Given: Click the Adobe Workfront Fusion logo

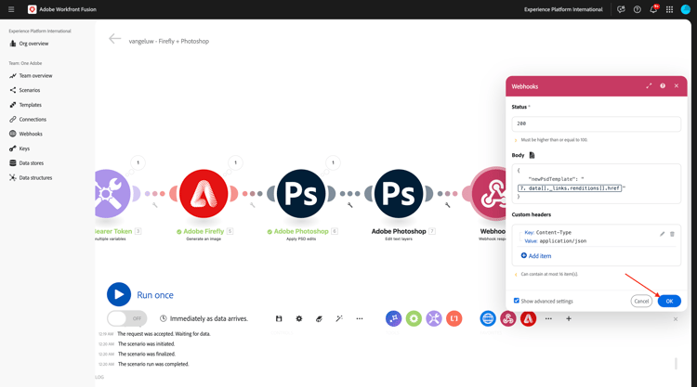Looking at the screenshot, I should pos(32,9).
